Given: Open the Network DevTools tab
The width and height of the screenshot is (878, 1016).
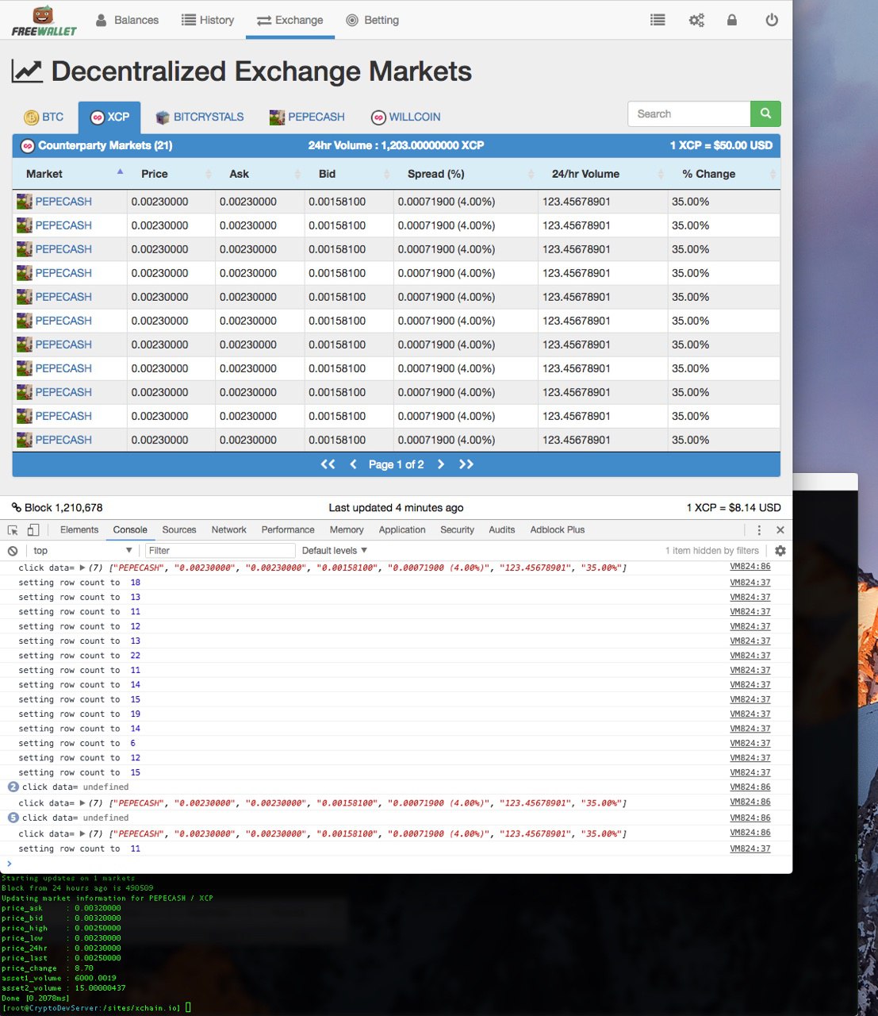Looking at the screenshot, I should (229, 529).
